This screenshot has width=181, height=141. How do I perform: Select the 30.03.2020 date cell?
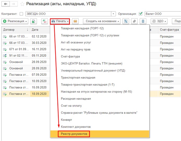tap(40, 43)
